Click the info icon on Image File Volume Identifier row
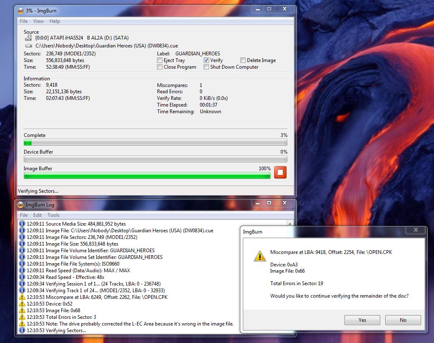 (x=22, y=250)
